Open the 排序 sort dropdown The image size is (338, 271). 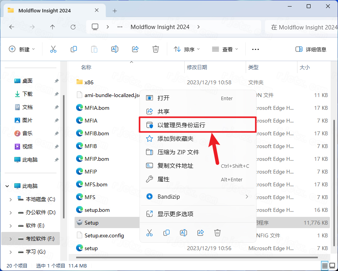[187, 49]
